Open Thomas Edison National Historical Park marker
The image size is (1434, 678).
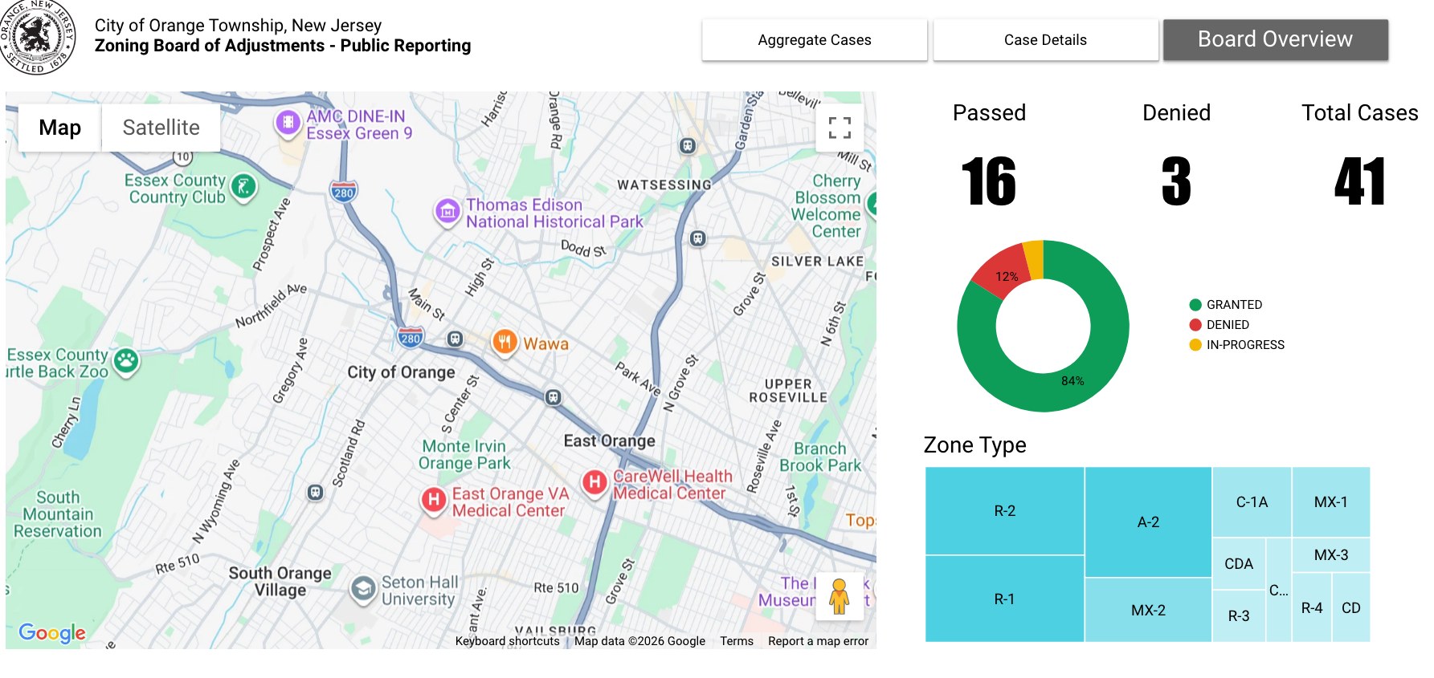[447, 213]
